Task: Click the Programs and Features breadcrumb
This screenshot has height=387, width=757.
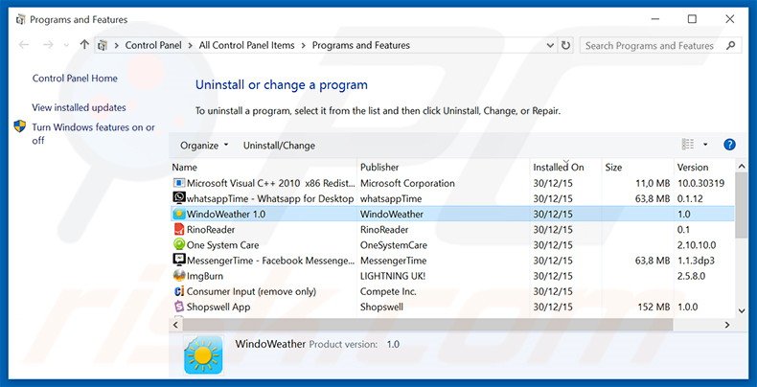Action: tap(361, 45)
